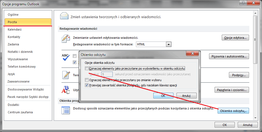262x132 pixels.
Task: Select Ogólne in the options sidebar
Action: 28,15
